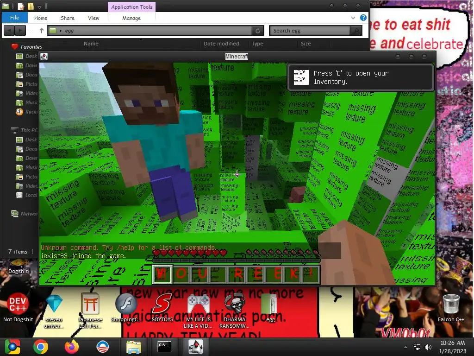Viewport: 474px width, 356px height.
Task: Launch Firefox from the taskbar
Action: pyautogui.click(x=72, y=347)
